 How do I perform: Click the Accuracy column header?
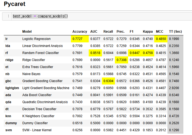click(x=80, y=32)
